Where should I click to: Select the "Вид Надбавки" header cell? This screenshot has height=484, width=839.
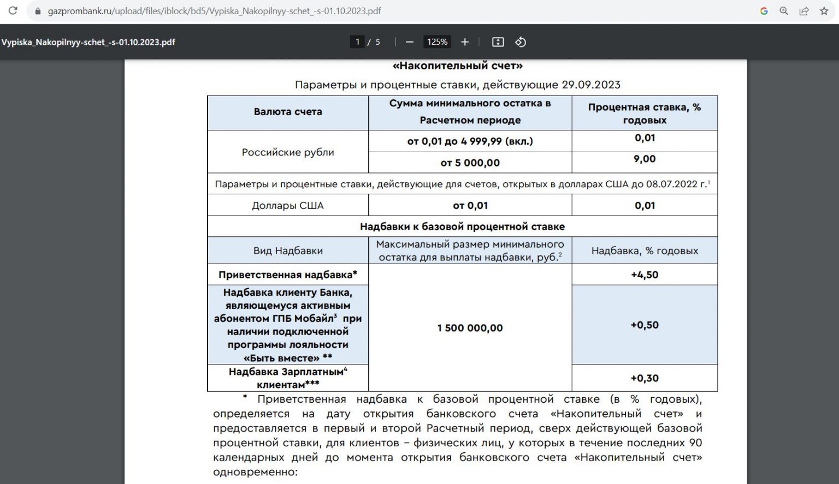(x=288, y=250)
